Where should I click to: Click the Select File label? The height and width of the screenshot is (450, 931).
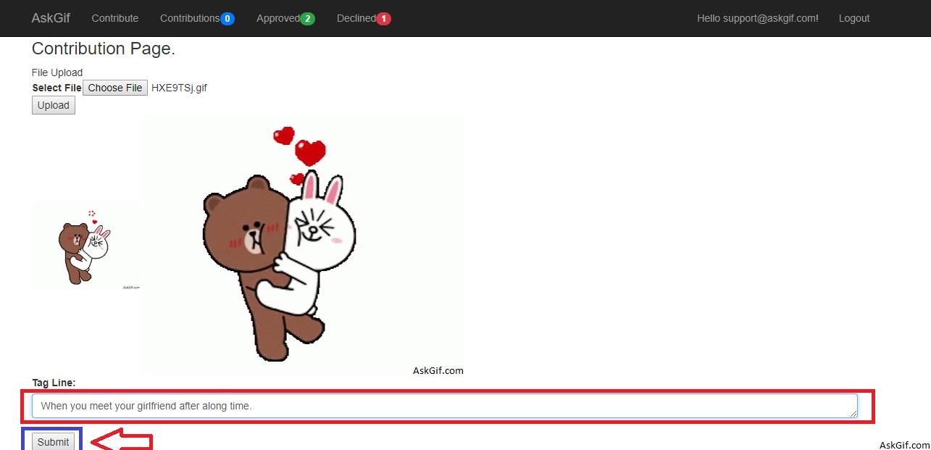point(57,88)
